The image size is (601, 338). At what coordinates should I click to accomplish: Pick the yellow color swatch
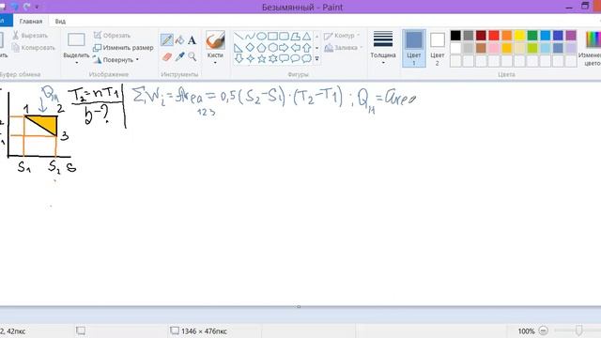tap(519, 36)
